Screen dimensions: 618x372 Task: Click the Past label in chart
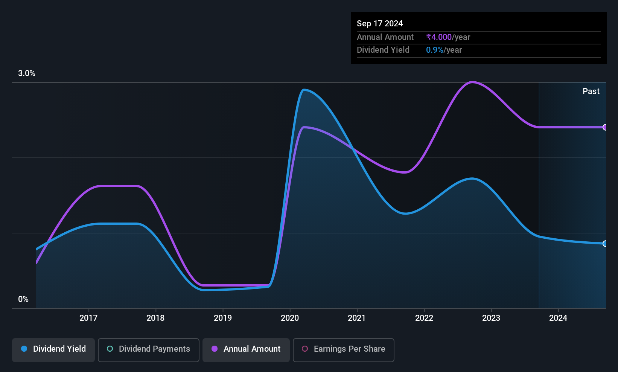[x=591, y=91]
